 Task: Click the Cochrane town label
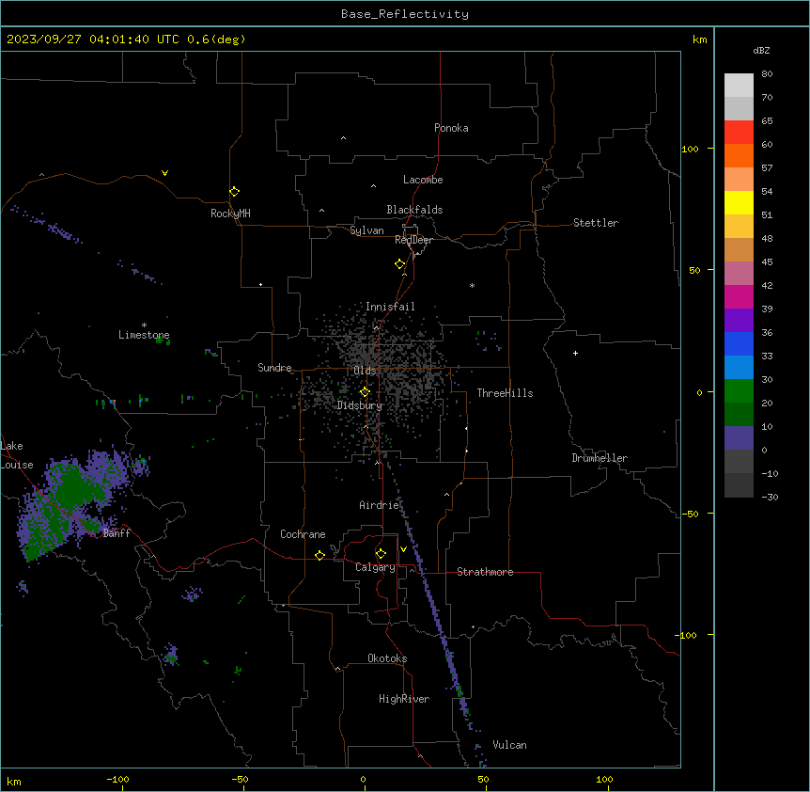[x=303, y=534]
